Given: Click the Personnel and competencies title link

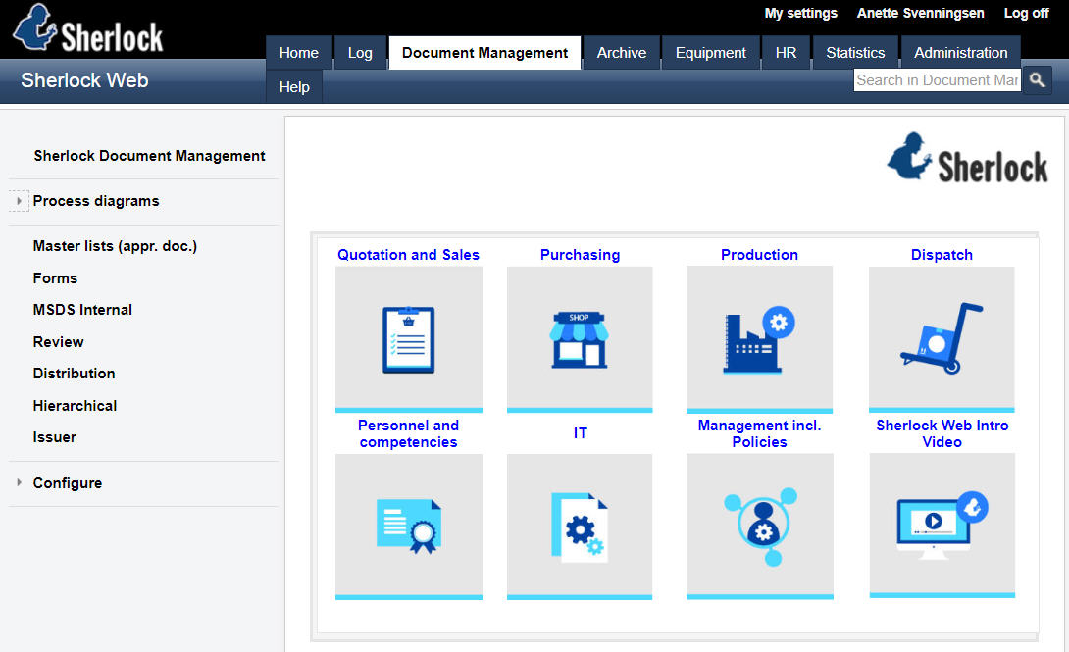Looking at the screenshot, I should 408,433.
